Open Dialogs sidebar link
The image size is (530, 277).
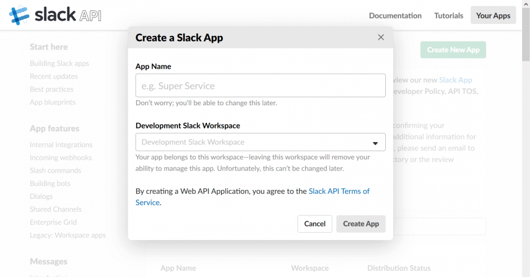tap(41, 196)
